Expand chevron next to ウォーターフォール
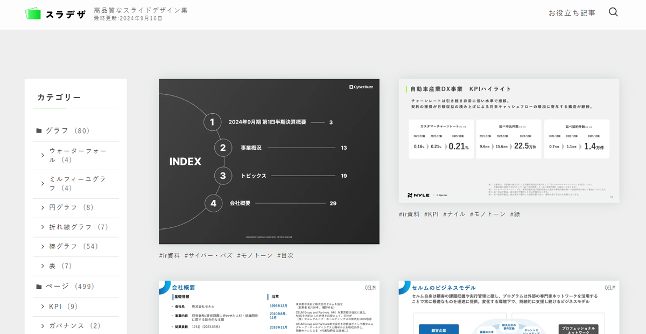 coord(43,155)
